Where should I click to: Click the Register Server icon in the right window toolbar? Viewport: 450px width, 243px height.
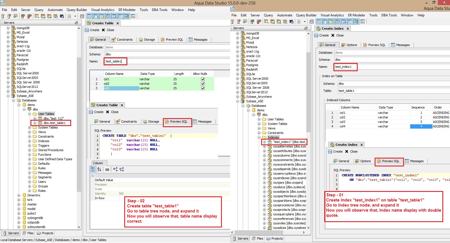pyautogui.click(x=233, y=21)
